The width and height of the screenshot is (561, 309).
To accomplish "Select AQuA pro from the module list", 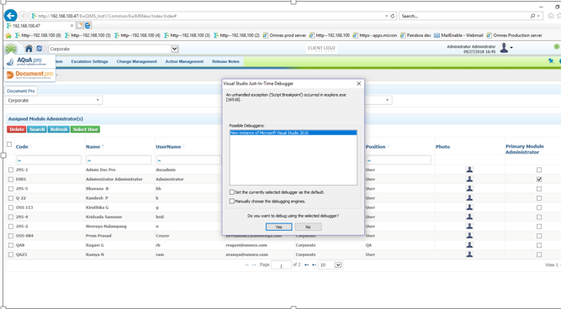I will pos(29,61).
